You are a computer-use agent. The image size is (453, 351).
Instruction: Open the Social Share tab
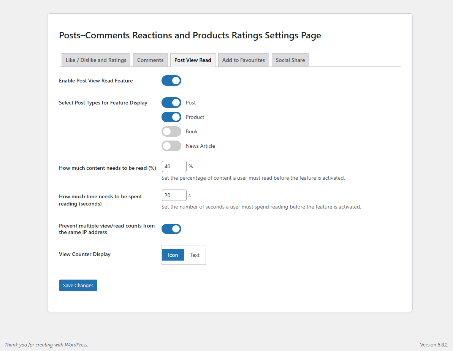(x=290, y=60)
